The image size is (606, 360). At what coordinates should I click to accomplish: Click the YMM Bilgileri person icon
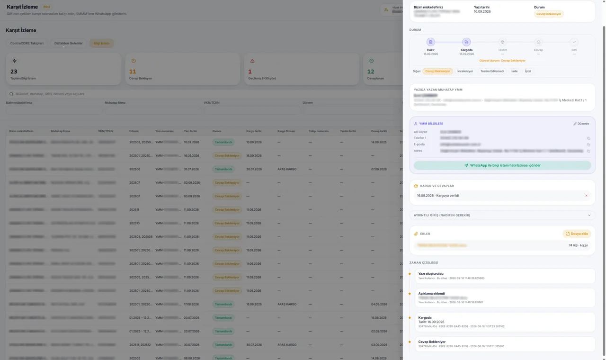tap(416, 124)
